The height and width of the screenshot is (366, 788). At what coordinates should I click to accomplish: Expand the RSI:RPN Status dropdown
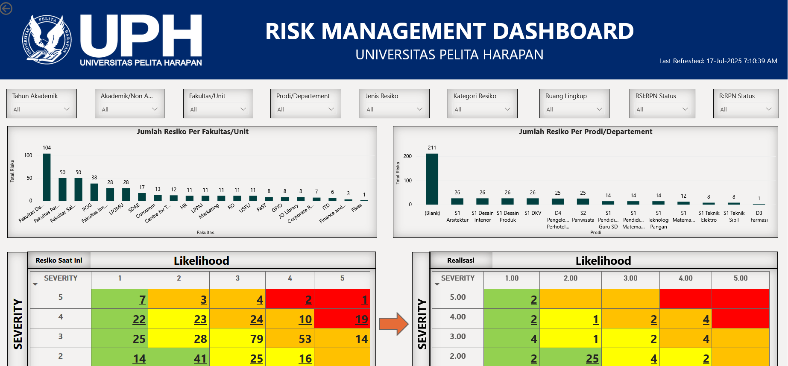point(662,109)
